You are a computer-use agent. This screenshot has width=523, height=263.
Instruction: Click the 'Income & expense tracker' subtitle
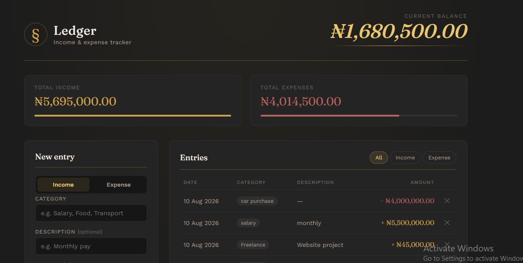pos(93,42)
